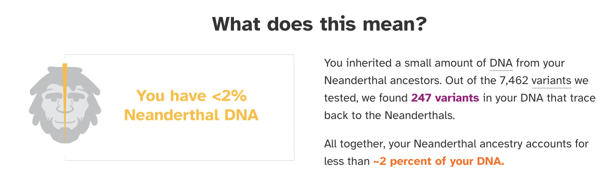
Task: Click the purple "247 variants" text
Action: point(445,98)
